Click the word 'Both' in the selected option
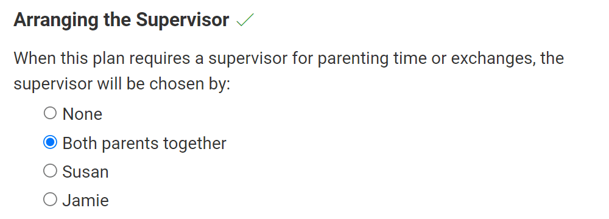 [80, 143]
